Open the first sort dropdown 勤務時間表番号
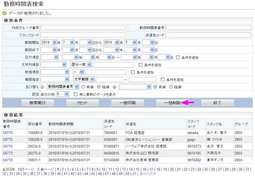The image size is (255, 178). 63,87
